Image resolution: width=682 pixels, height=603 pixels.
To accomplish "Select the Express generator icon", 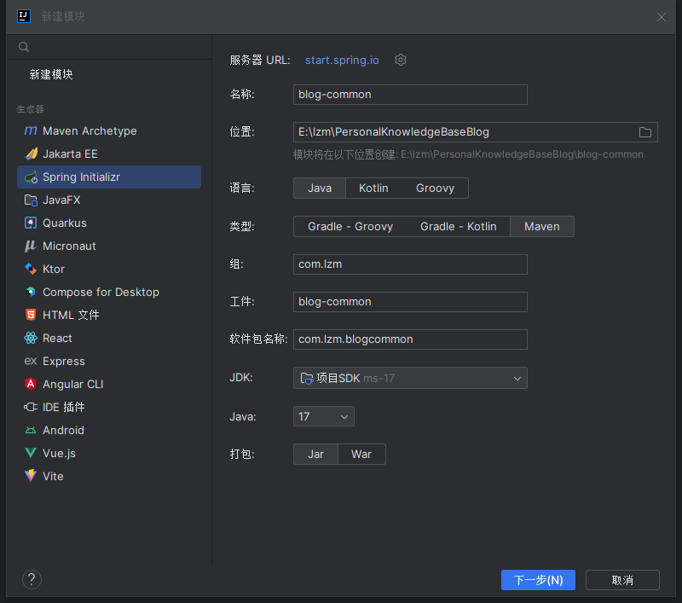I will tap(31, 361).
